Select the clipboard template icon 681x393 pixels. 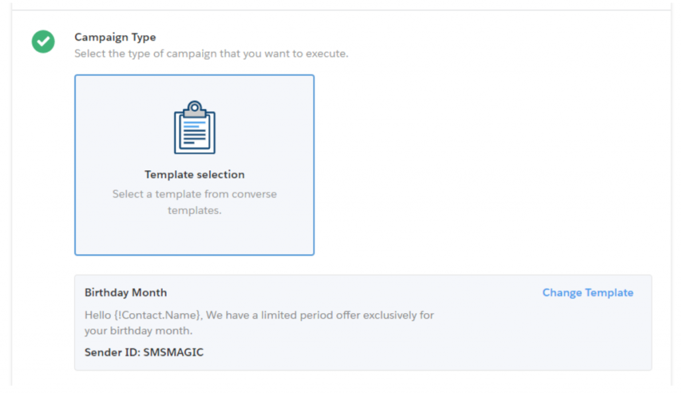coord(195,127)
